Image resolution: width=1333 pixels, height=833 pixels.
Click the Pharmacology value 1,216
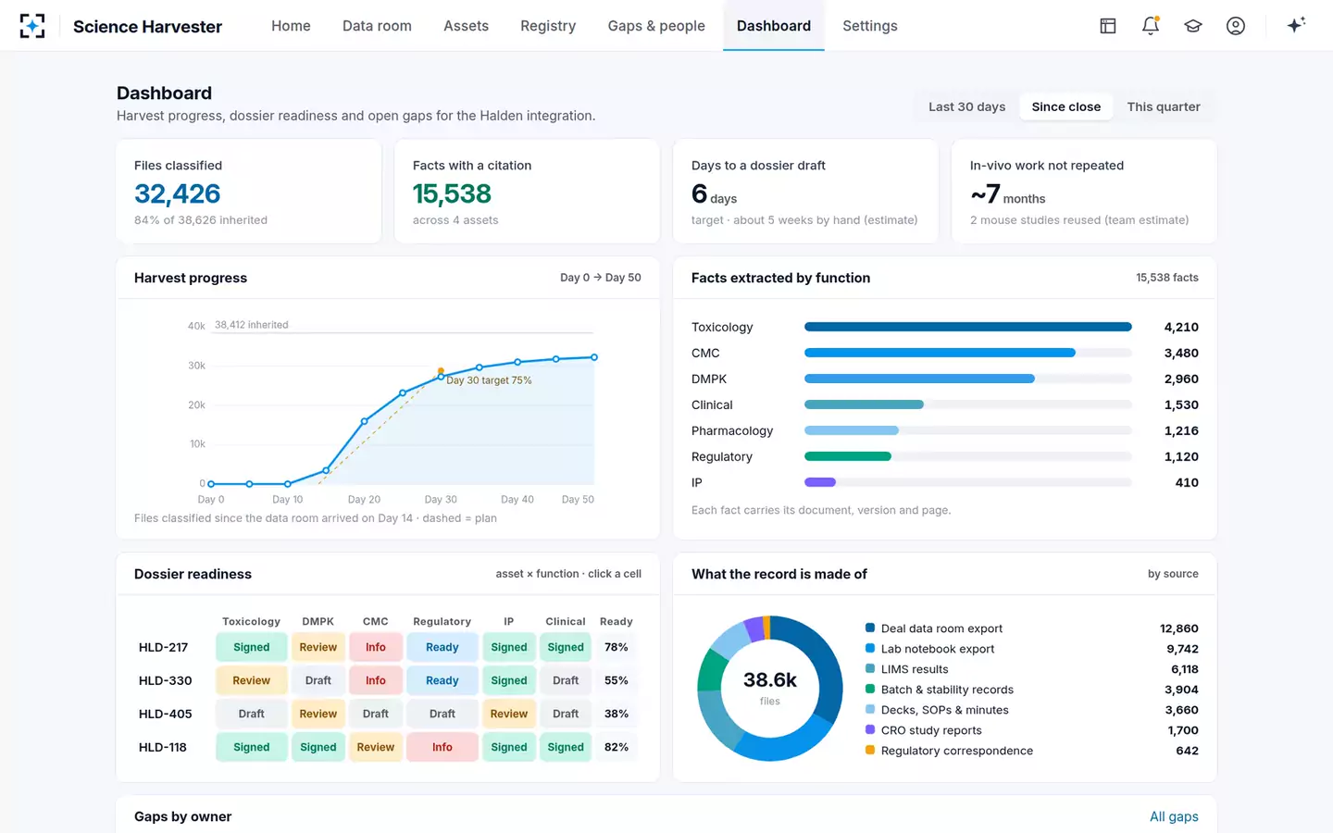click(1181, 430)
